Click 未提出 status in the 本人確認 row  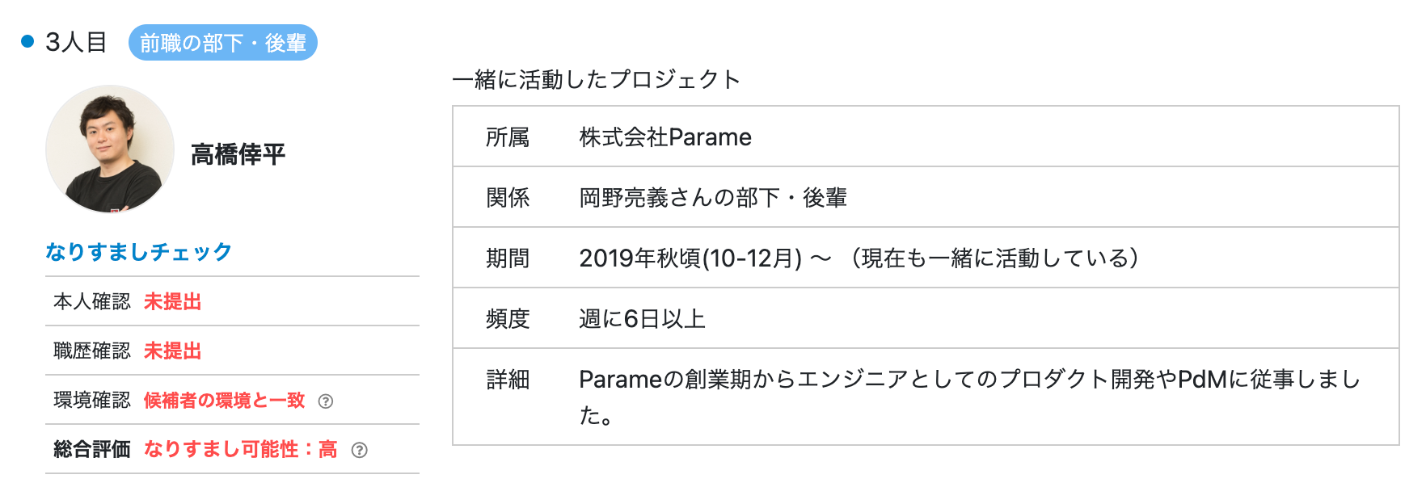tap(172, 302)
